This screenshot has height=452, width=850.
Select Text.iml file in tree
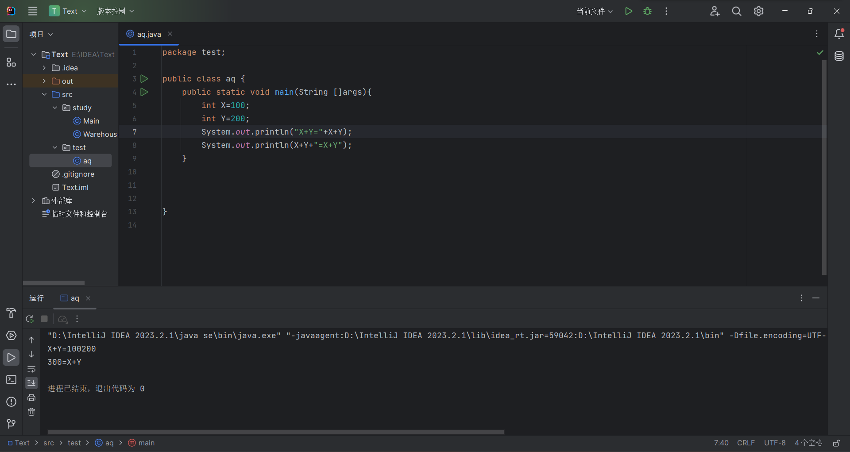70,187
